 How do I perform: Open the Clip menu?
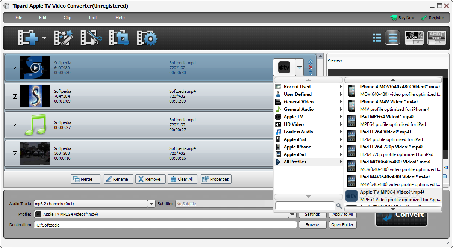point(67,18)
